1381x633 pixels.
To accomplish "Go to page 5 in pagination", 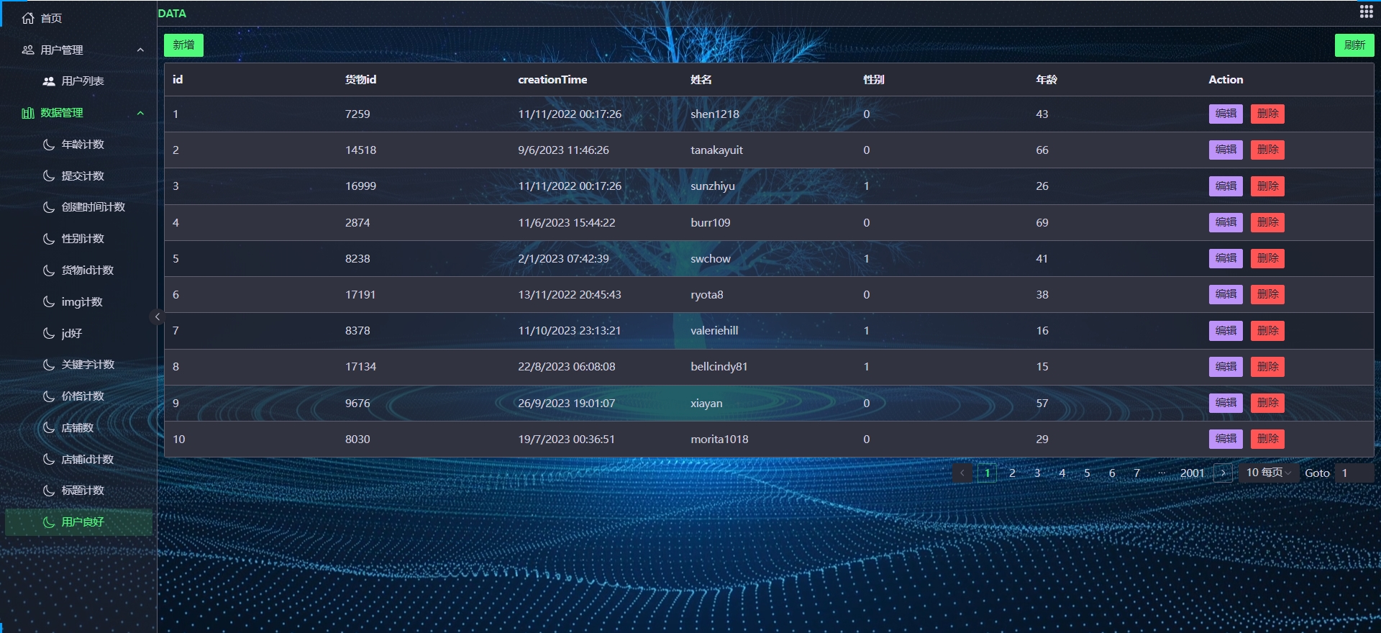I will [1087, 473].
